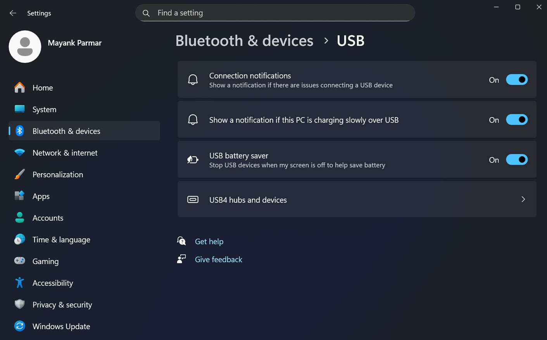Click the user profile avatar
The height and width of the screenshot is (340, 547).
click(x=25, y=47)
